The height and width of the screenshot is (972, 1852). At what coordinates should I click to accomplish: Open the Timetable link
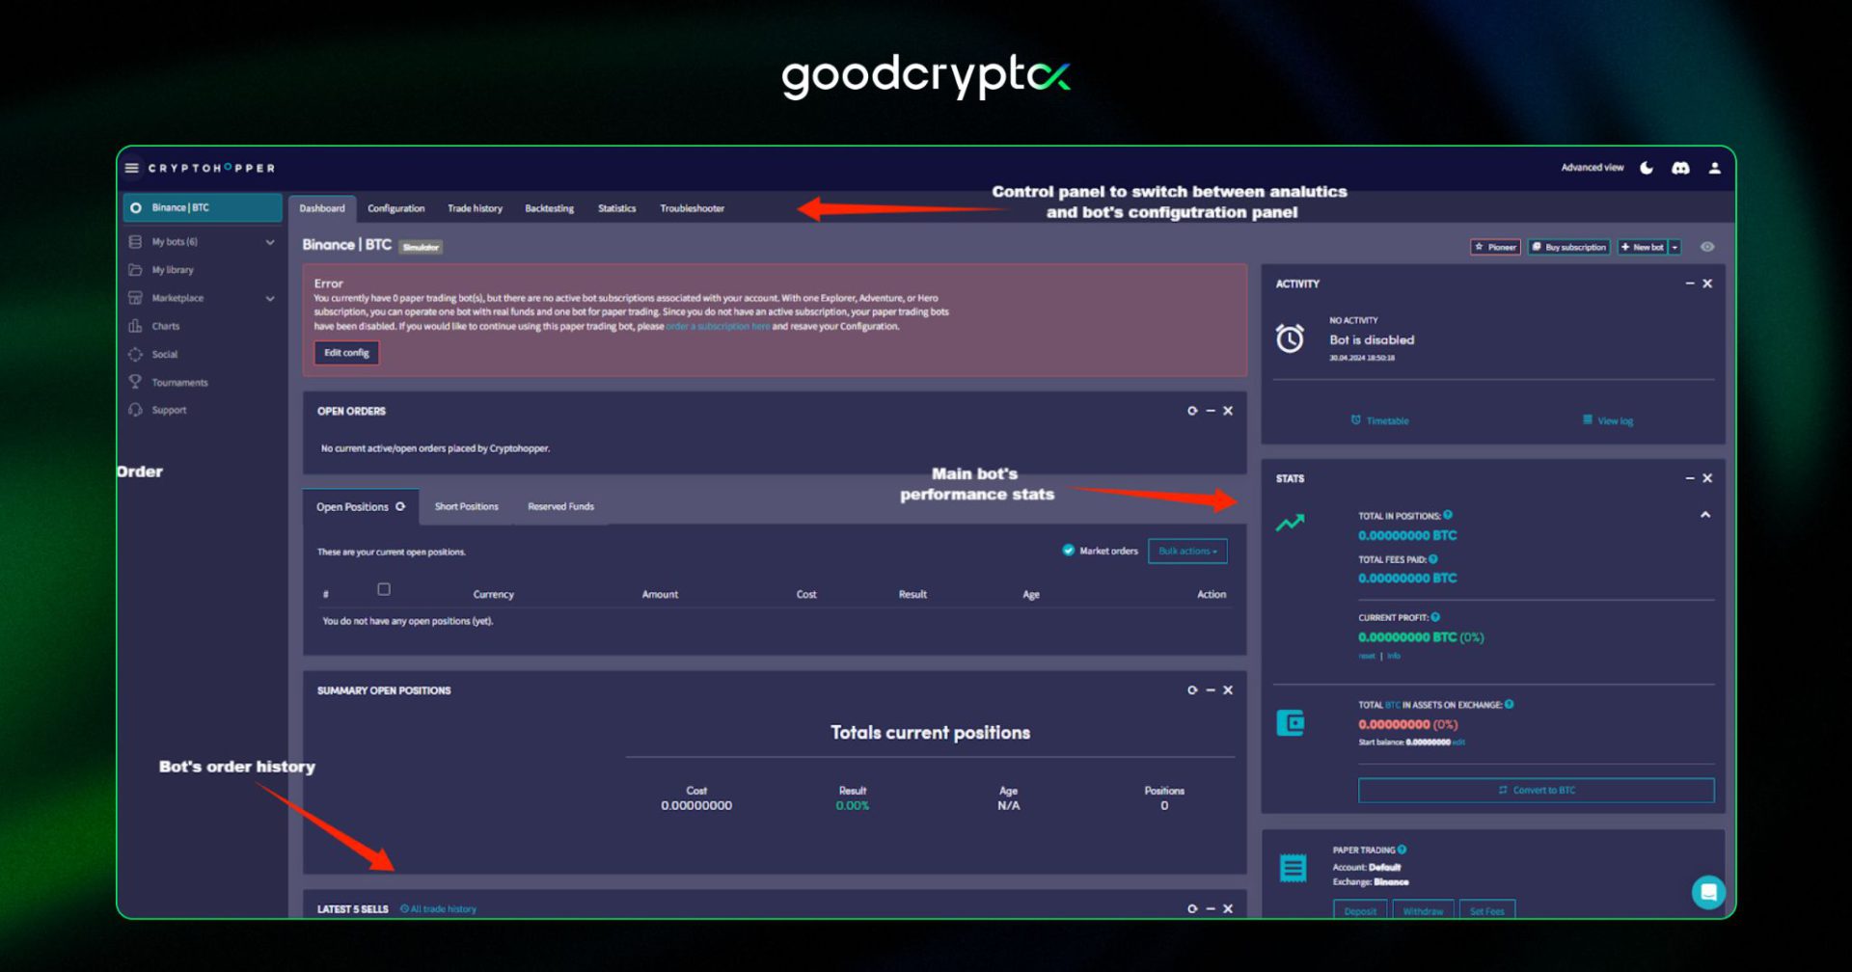(1379, 420)
